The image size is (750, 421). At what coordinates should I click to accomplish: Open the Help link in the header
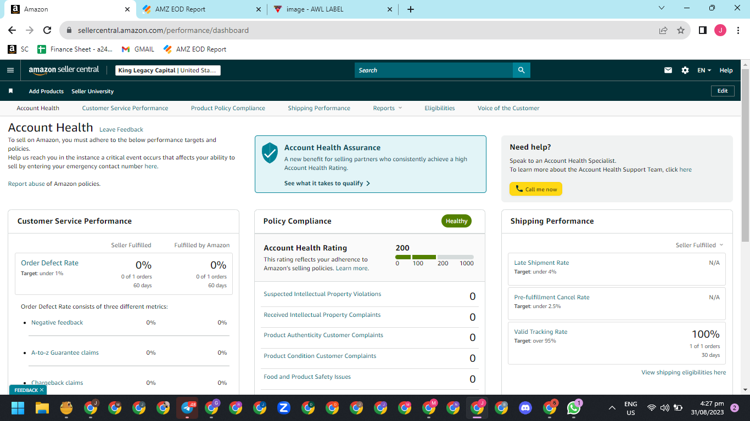726,70
